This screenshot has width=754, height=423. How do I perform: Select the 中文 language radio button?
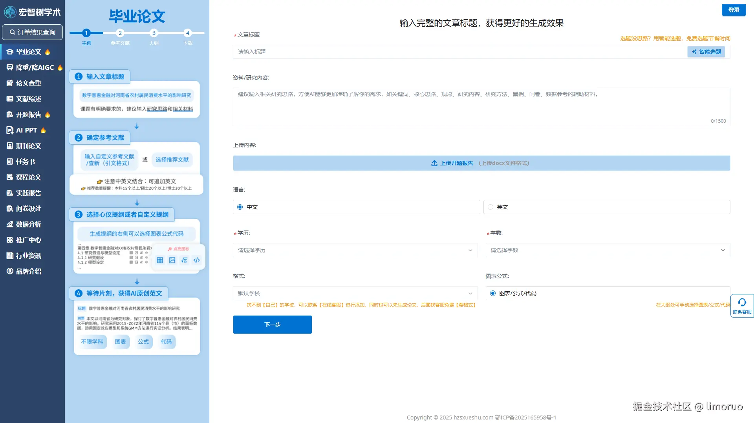point(240,207)
